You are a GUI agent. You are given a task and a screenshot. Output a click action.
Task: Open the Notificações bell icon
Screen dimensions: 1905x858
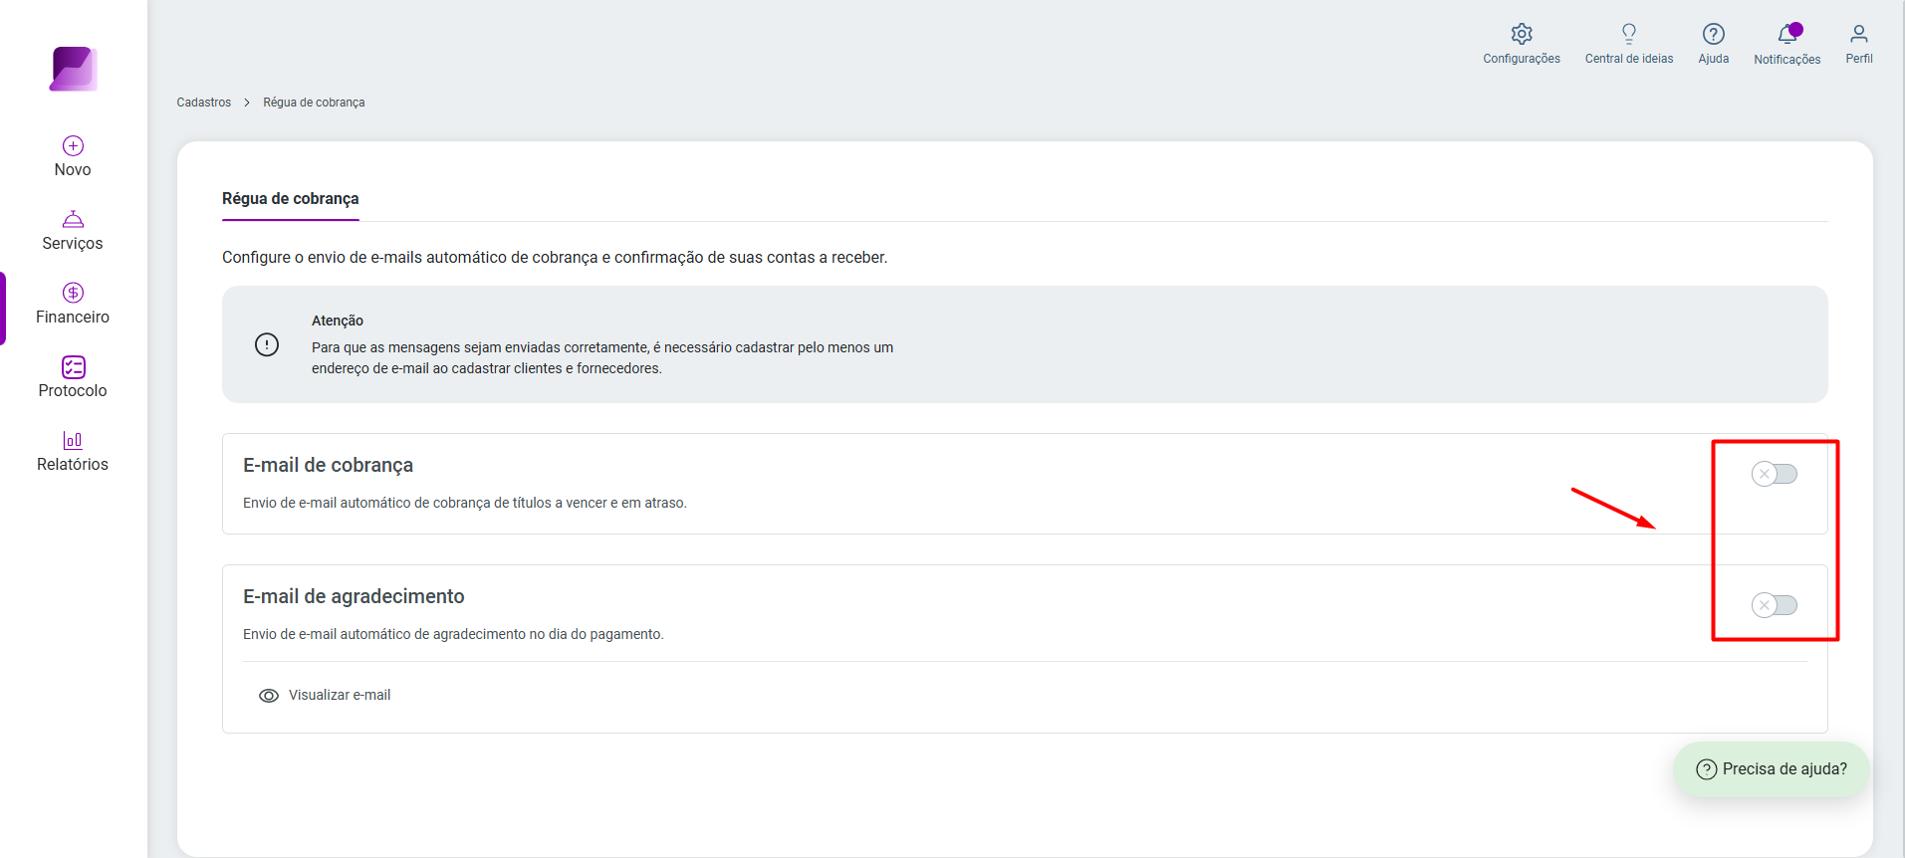click(x=1787, y=34)
